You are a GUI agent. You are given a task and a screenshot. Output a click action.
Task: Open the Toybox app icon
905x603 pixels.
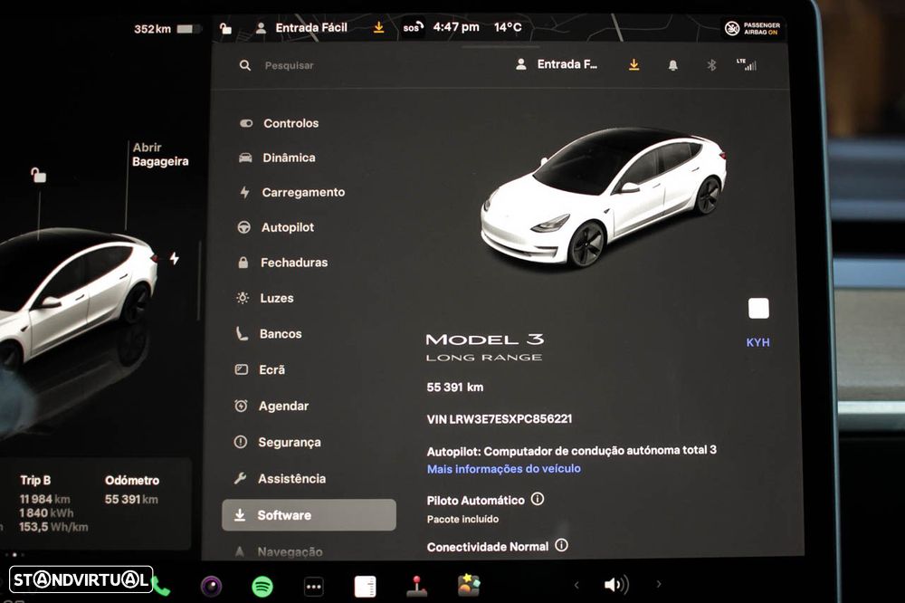pyautogui.click(x=468, y=585)
